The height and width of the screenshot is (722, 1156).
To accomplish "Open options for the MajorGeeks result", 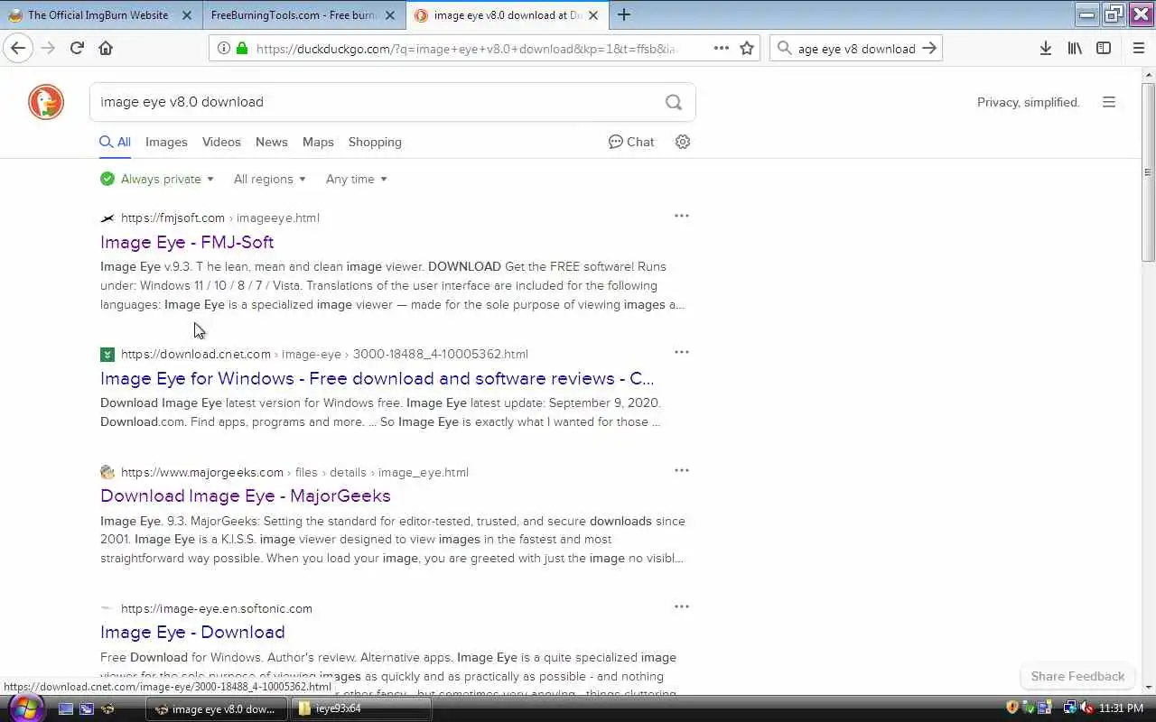I will point(682,470).
